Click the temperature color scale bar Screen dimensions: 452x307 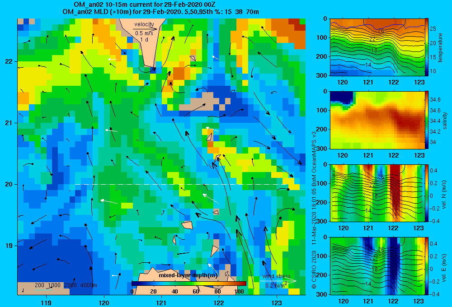[x=427, y=47]
